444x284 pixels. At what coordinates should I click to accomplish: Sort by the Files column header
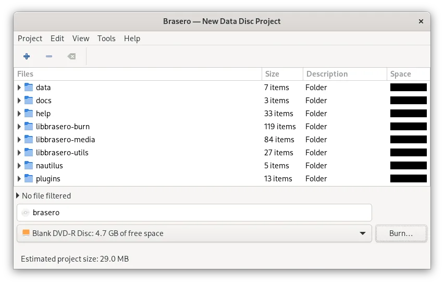(138, 74)
